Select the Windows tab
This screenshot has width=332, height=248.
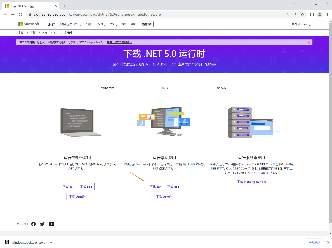tap(108, 88)
